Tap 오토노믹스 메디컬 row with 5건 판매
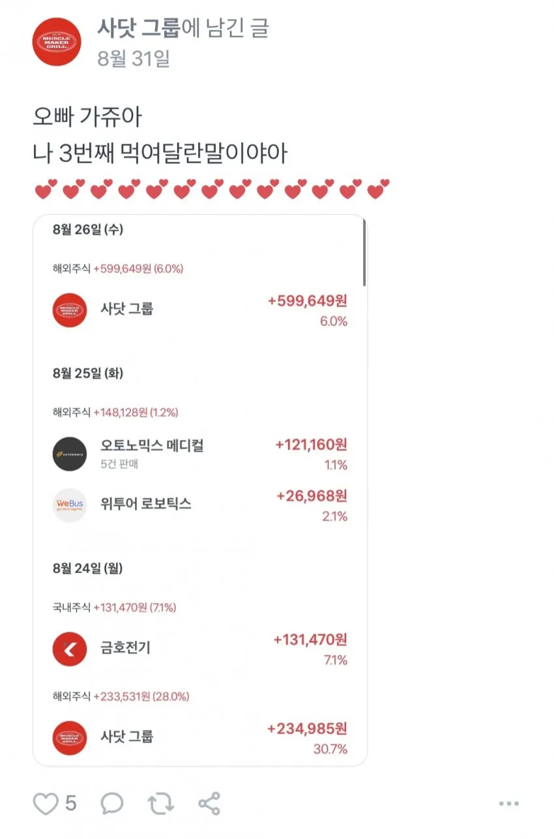 point(200,454)
